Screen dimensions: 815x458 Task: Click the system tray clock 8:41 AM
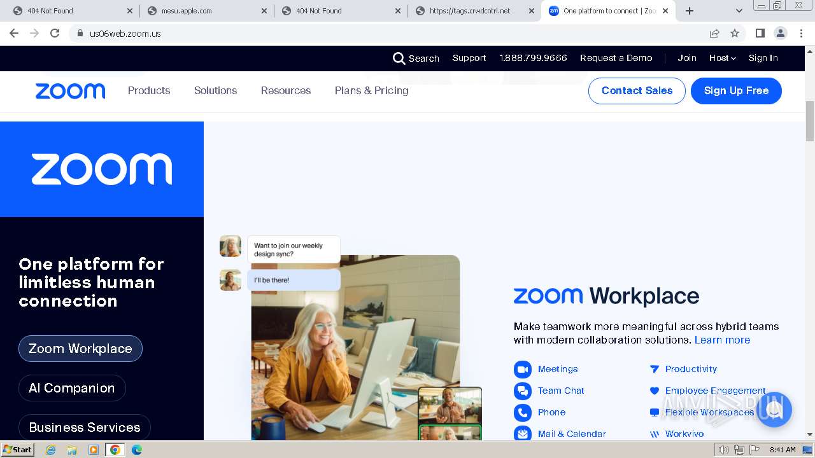(782, 450)
